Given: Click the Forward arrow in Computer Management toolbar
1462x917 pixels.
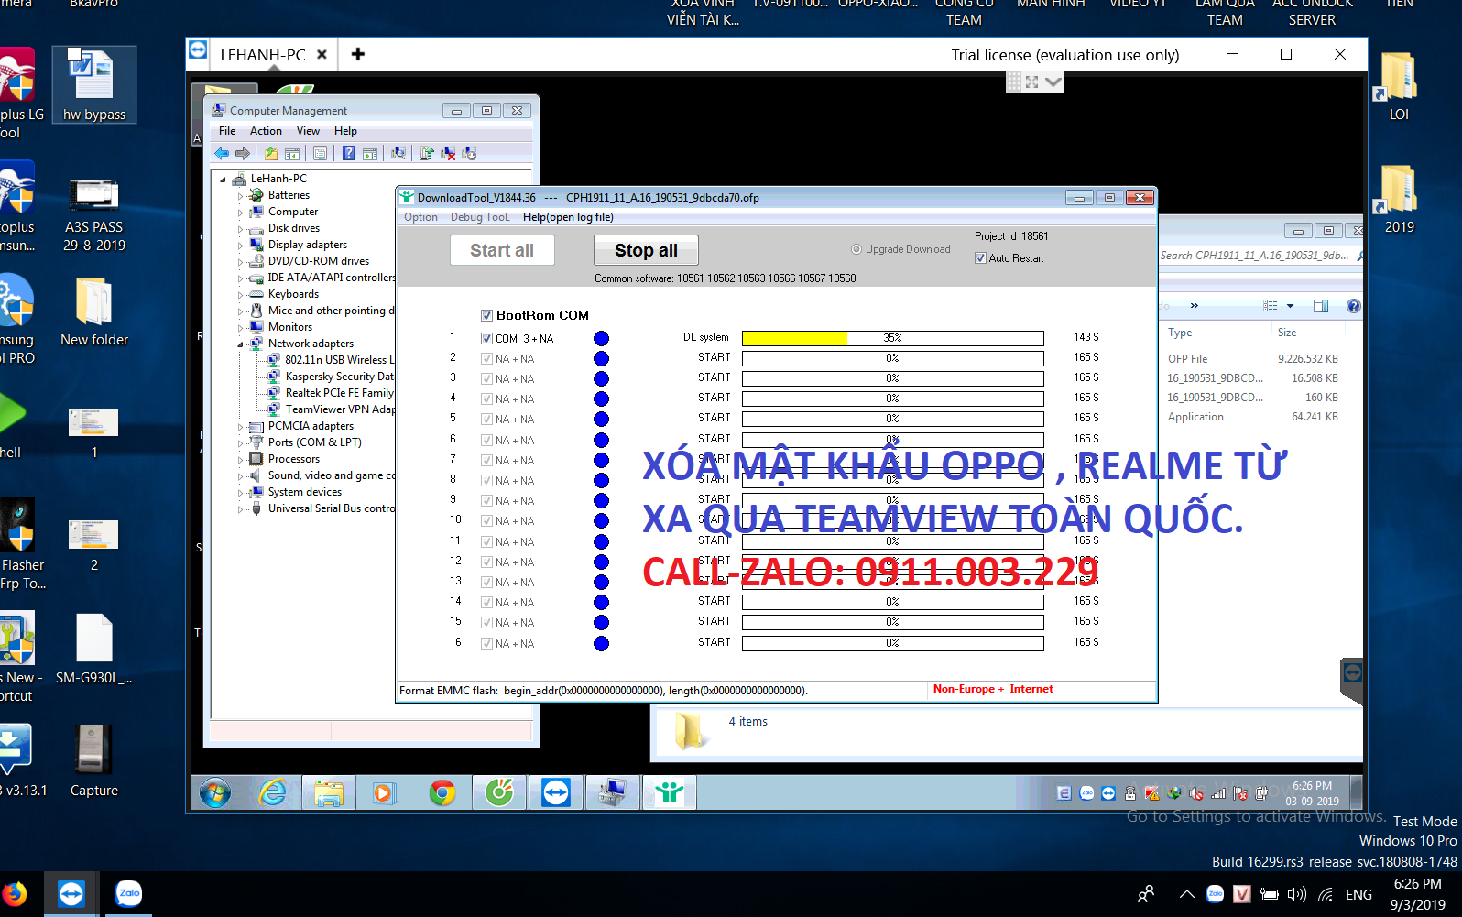Looking at the screenshot, I should (243, 153).
